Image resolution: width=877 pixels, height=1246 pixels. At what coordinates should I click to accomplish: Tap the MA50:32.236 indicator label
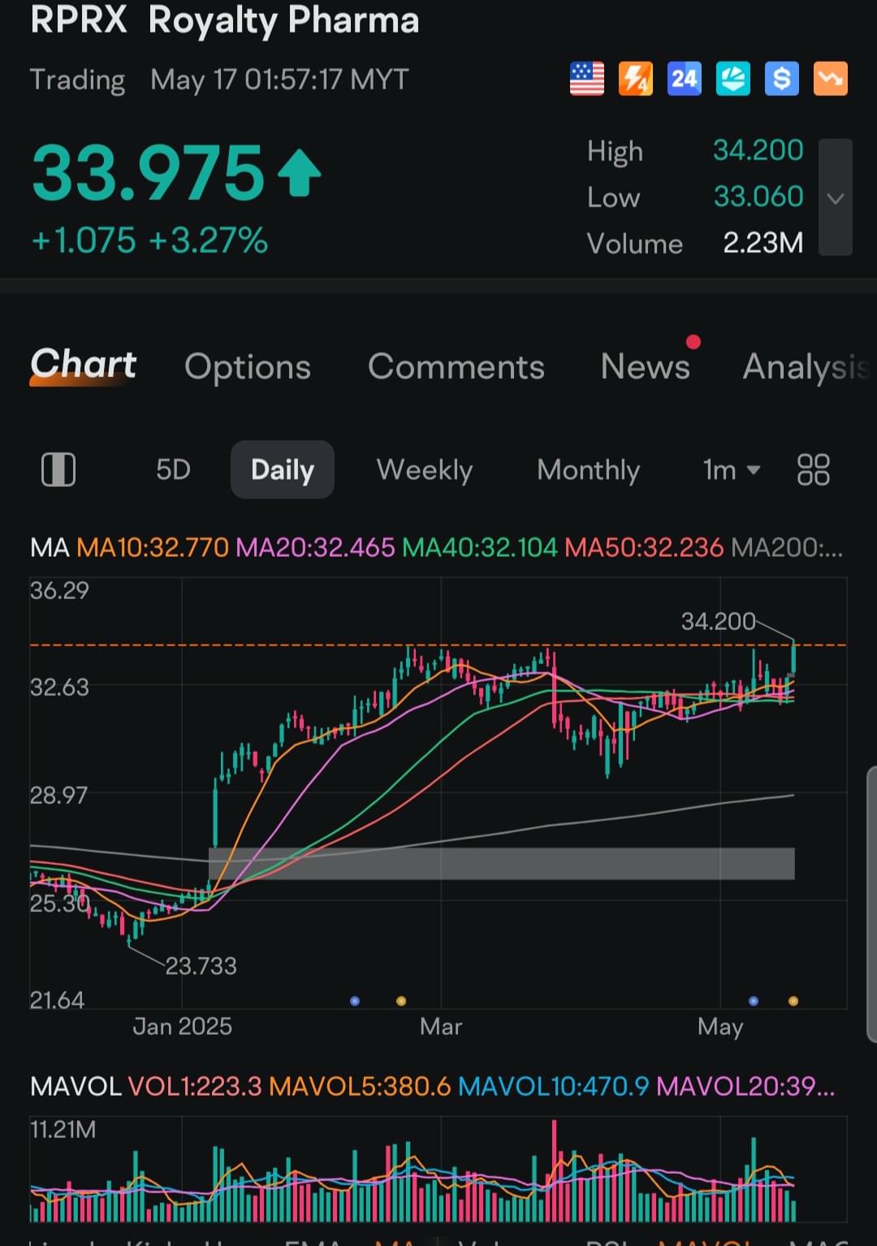tap(644, 548)
